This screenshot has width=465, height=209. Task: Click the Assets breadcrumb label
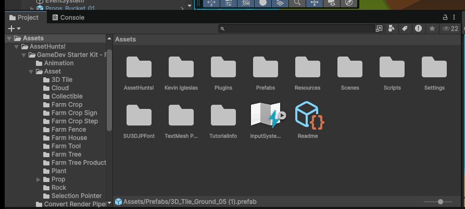click(x=125, y=39)
